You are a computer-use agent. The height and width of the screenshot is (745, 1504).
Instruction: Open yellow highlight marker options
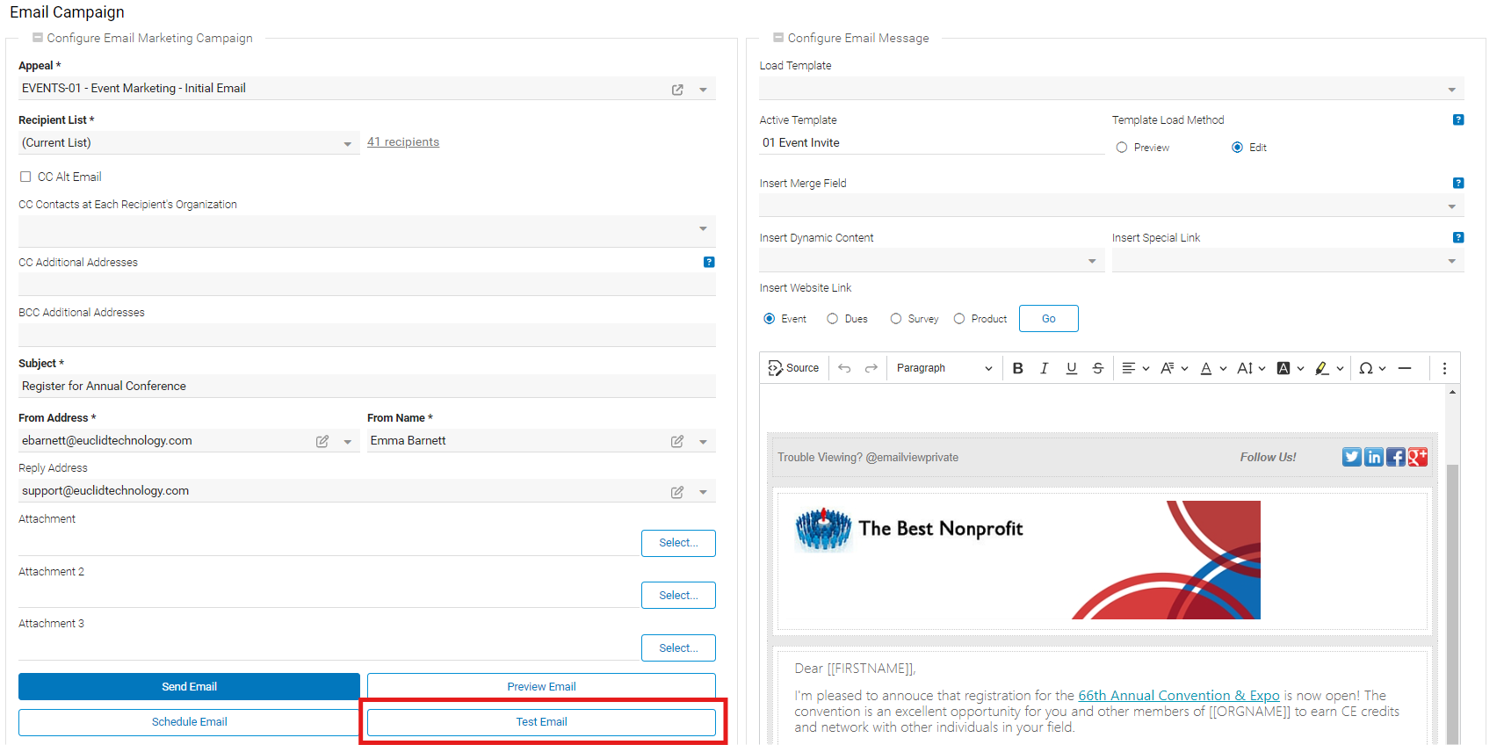(x=1329, y=368)
